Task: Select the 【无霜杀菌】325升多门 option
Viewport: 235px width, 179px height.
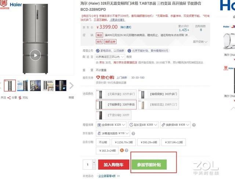Action: (x=116, y=94)
